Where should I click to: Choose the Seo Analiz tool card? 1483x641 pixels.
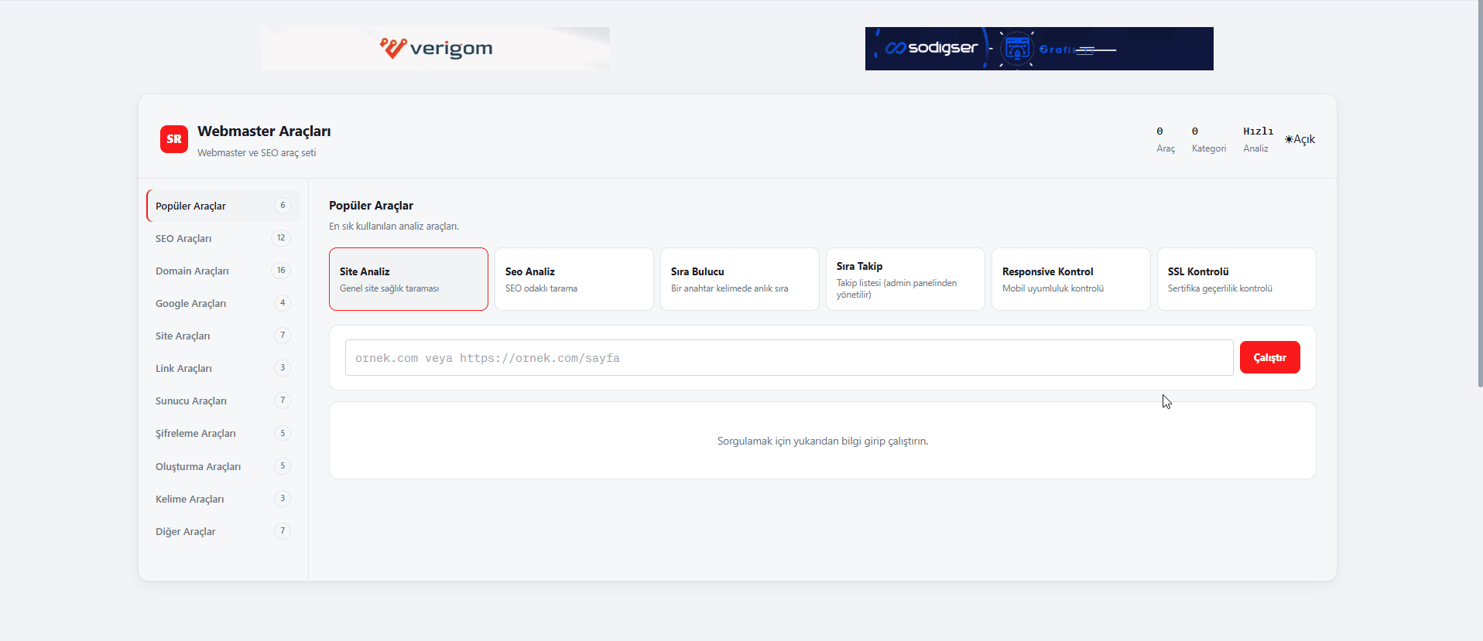tap(574, 279)
